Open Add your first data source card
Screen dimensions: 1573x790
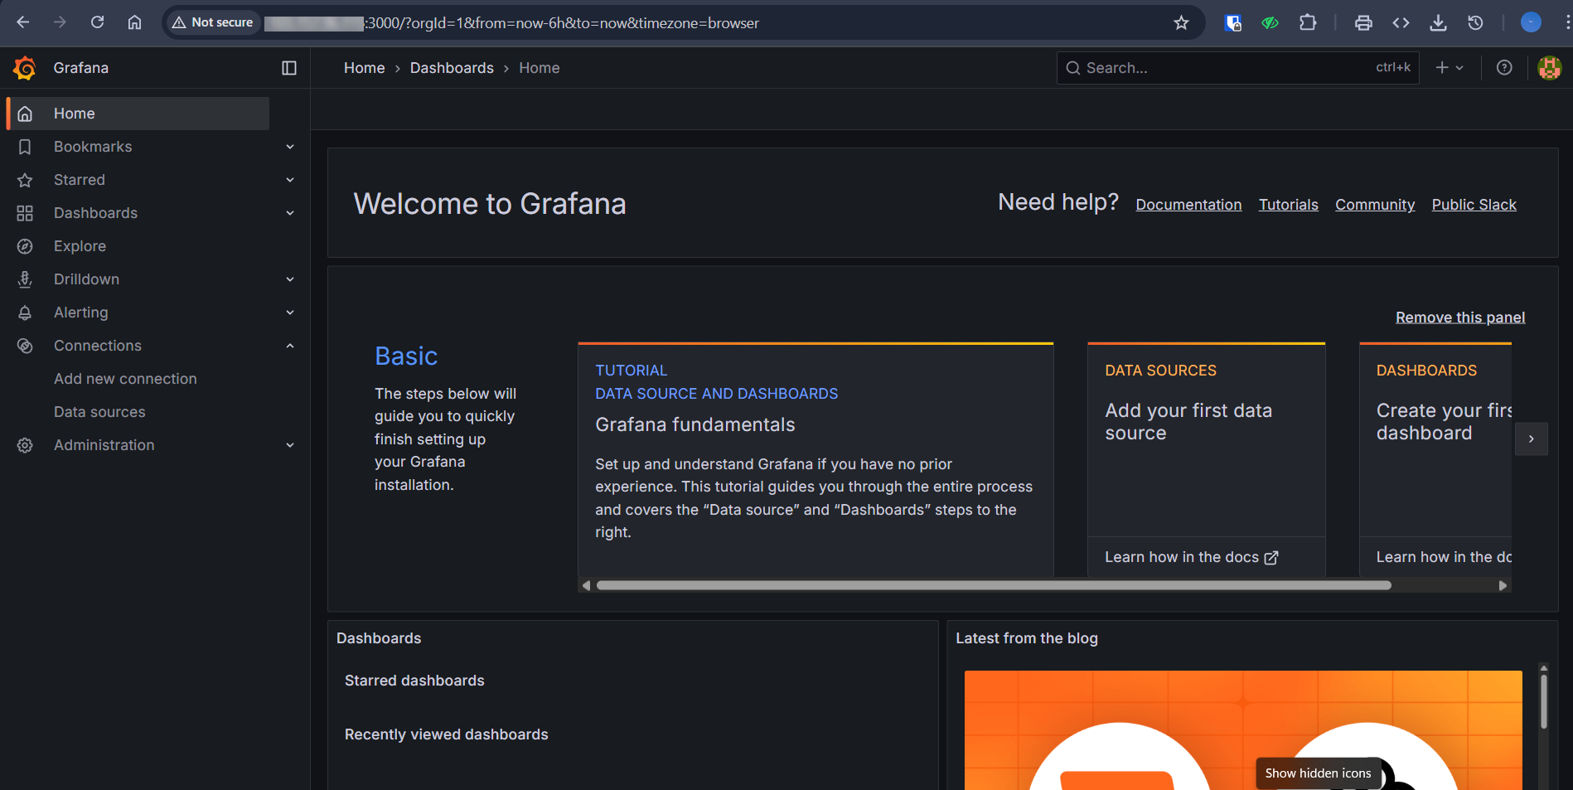(1206, 459)
